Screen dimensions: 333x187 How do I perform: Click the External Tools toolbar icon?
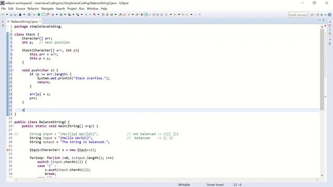pos(78,15)
